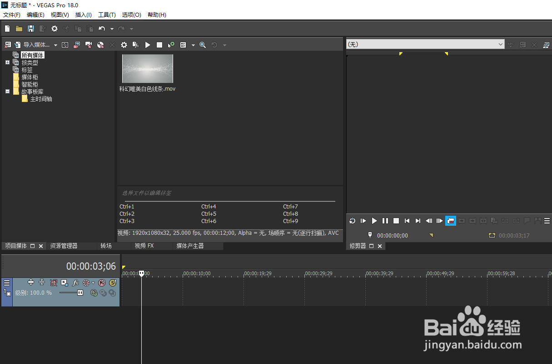
Task: Select the 科幻唯美白色线条.mov thumbnail
Action: coord(148,69)
